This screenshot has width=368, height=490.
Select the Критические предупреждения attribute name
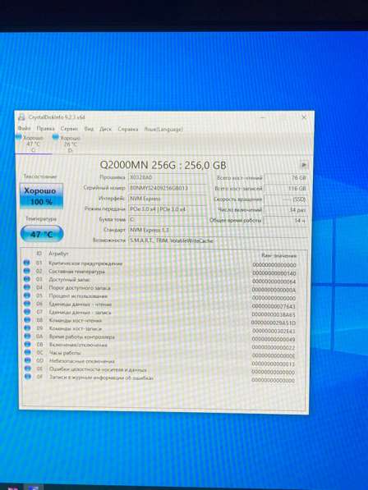(85, 263)
